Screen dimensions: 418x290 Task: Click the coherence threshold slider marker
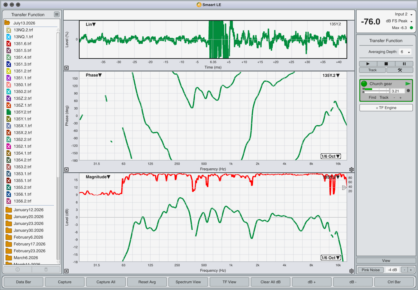click(x=344, y=188)
